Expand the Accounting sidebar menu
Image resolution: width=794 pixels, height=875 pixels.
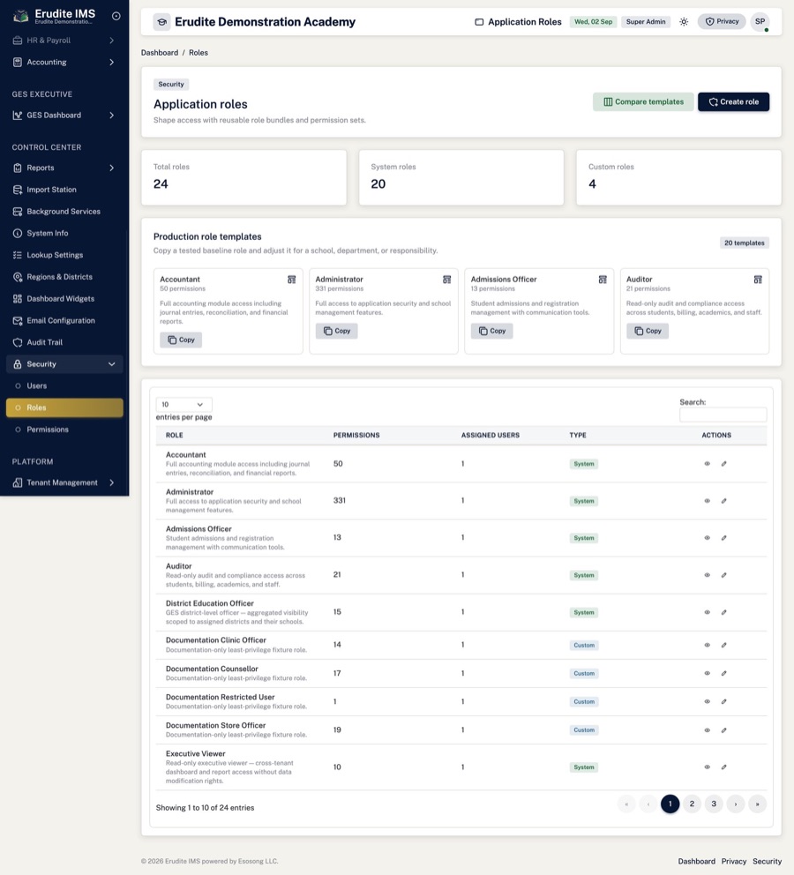tap(64, 62)
